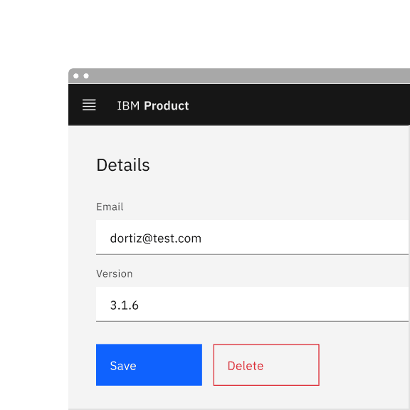Click the IBM Product header title
The image size is (410, 410).
153,106
